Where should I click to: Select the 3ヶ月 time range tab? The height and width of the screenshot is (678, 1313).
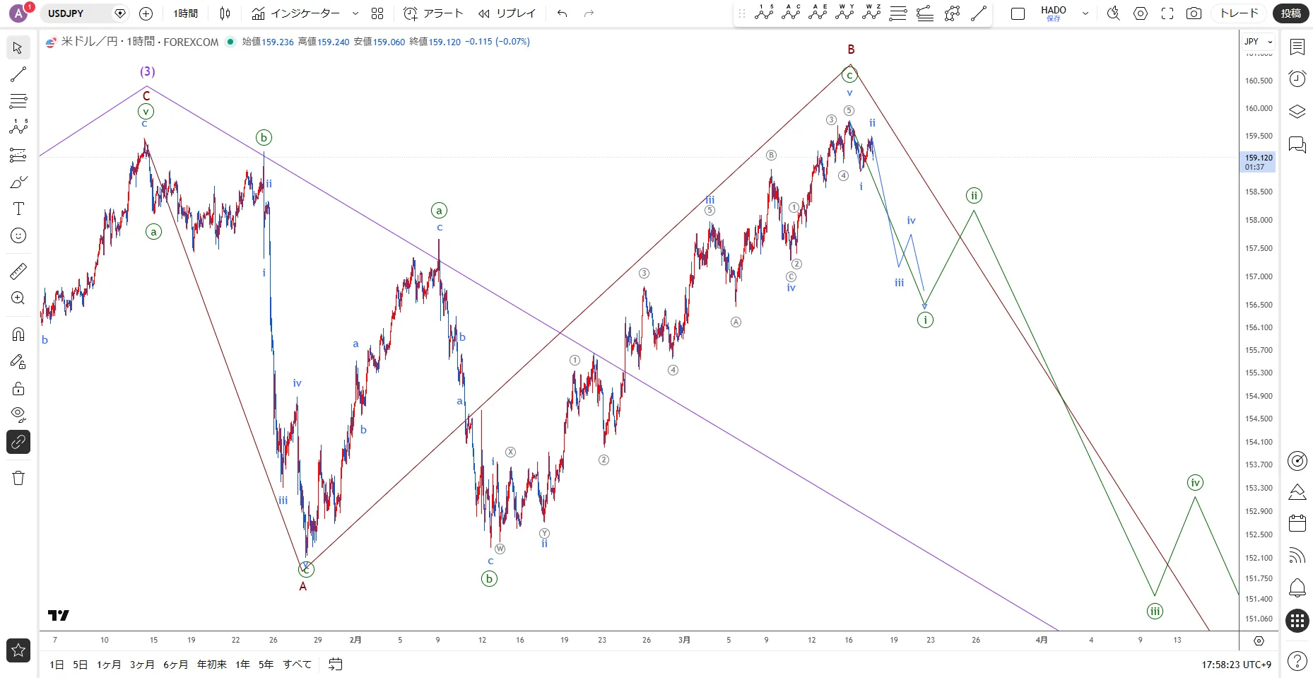[x=141, y=664]
